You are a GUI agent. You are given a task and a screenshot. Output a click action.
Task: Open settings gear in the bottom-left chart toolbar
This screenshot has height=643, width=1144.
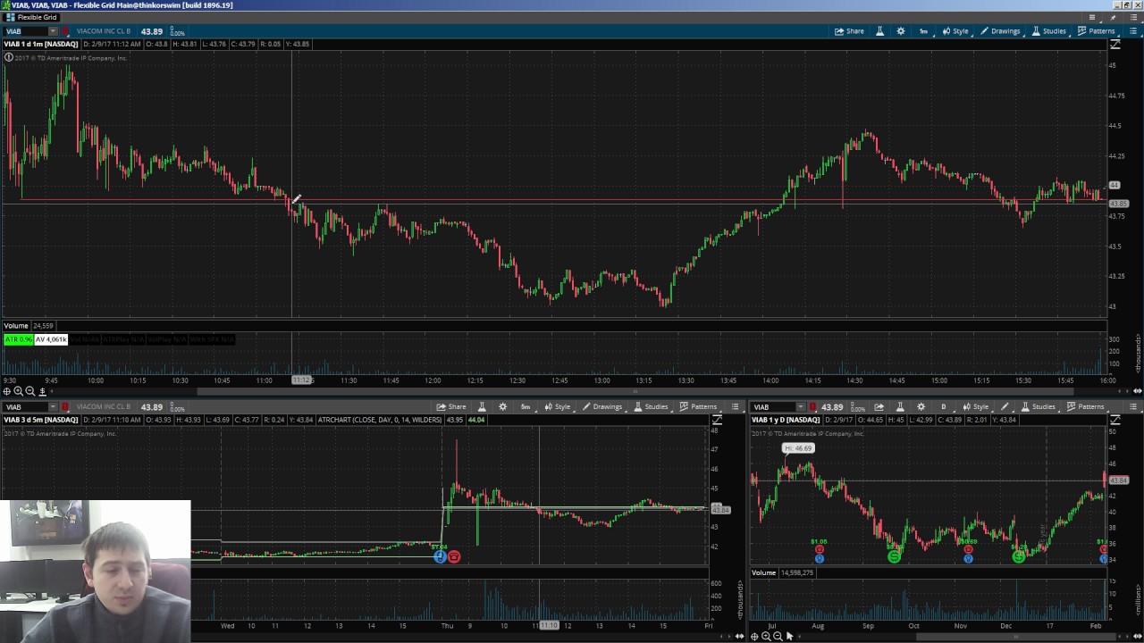click(x=502, y=406)
